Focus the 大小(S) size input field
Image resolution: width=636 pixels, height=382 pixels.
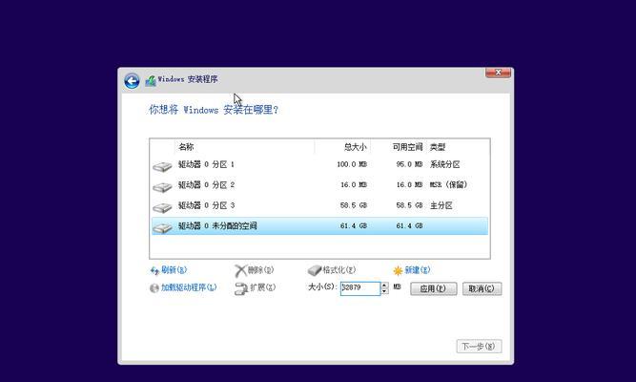point(360,288)
